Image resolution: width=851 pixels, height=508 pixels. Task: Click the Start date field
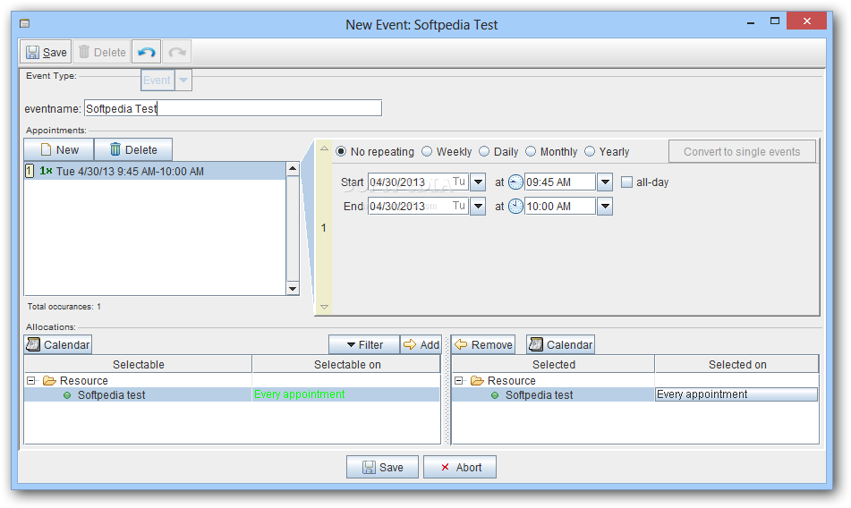pyautogui.click(x=418, y=182)
